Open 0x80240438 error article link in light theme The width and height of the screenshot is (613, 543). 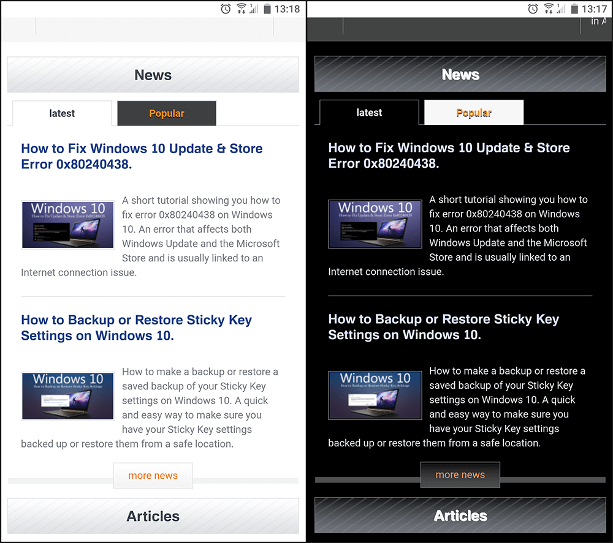tap(142, 156)
